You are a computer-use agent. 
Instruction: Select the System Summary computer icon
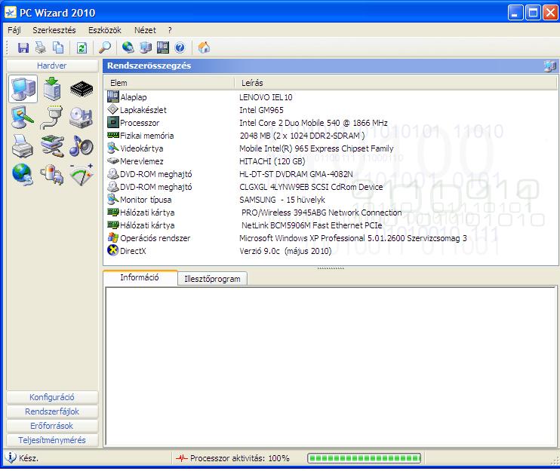point(23,89)
